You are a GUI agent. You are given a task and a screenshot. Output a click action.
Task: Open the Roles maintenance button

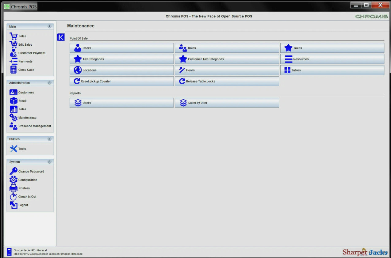click(227, 48)
